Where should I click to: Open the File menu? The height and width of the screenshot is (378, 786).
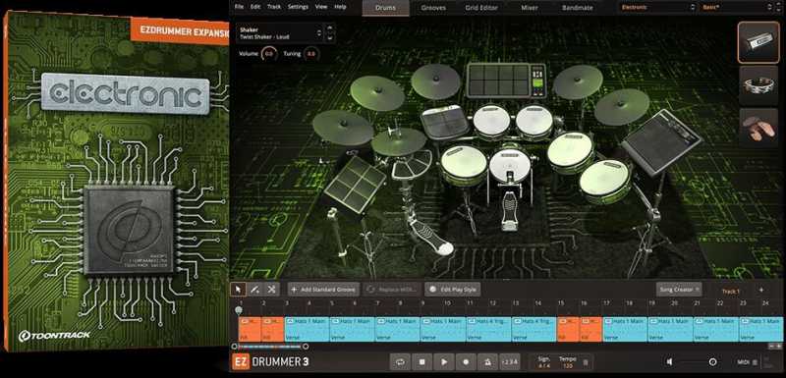(239, 7)
